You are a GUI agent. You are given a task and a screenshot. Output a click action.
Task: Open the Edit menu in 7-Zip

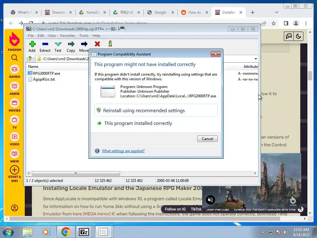(41, 36)
